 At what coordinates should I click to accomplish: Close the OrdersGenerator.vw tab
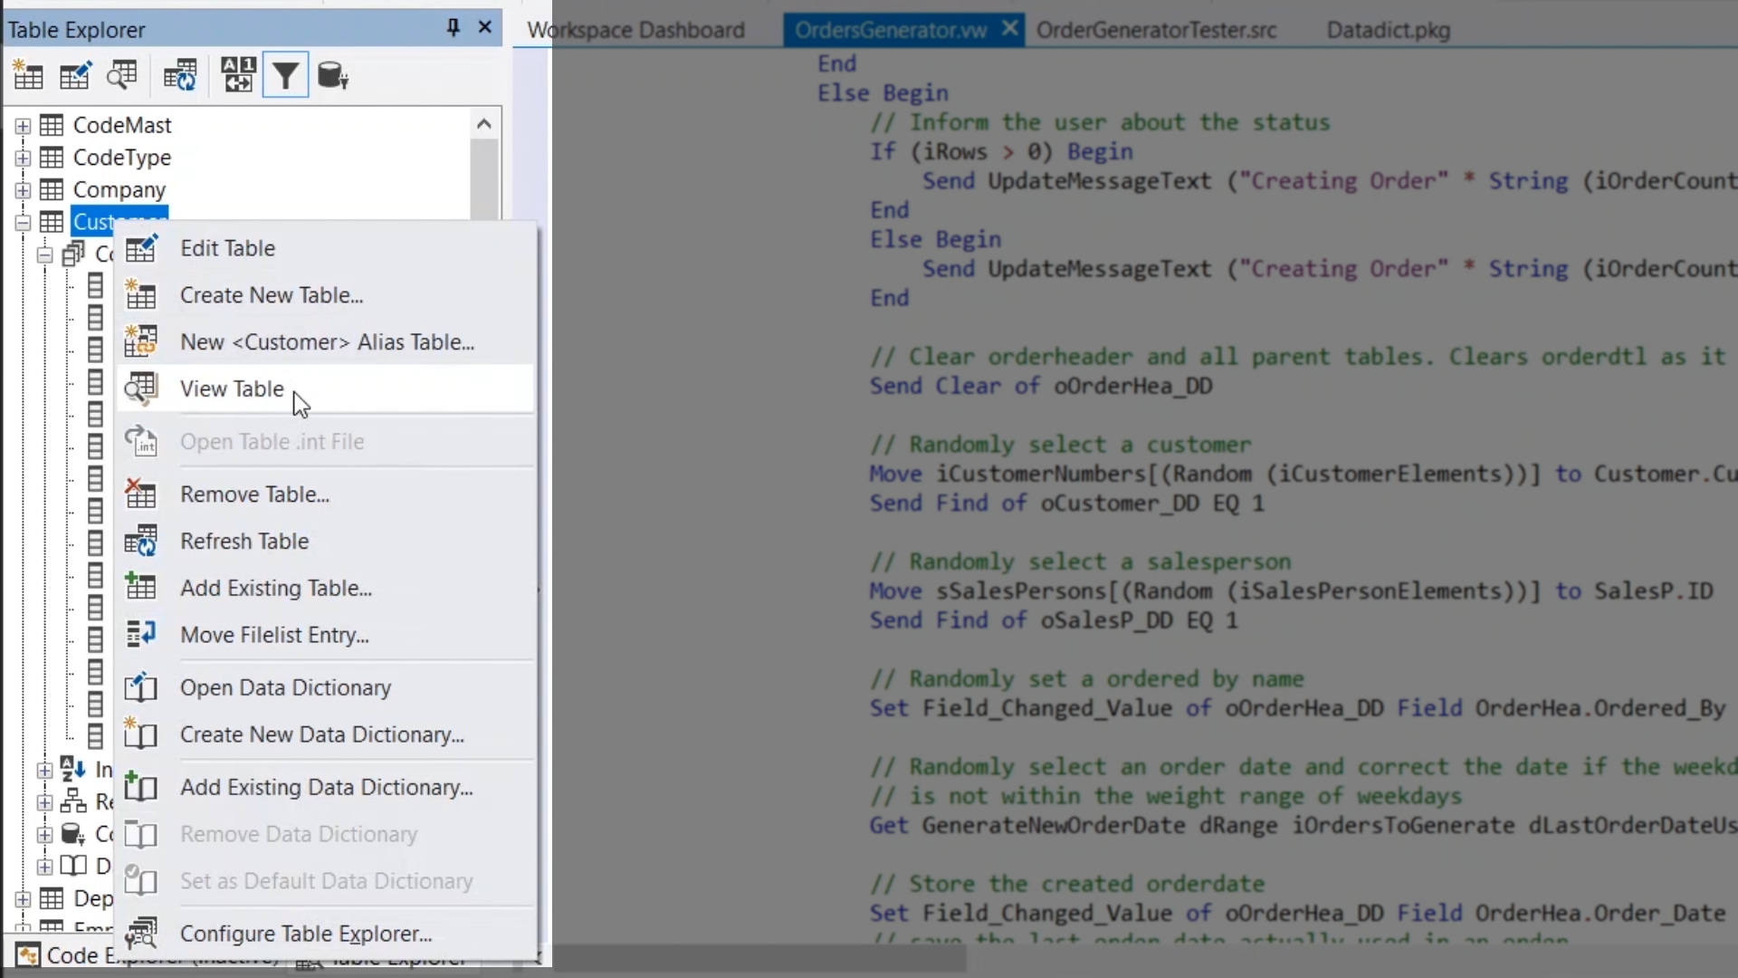[1009, 29]
